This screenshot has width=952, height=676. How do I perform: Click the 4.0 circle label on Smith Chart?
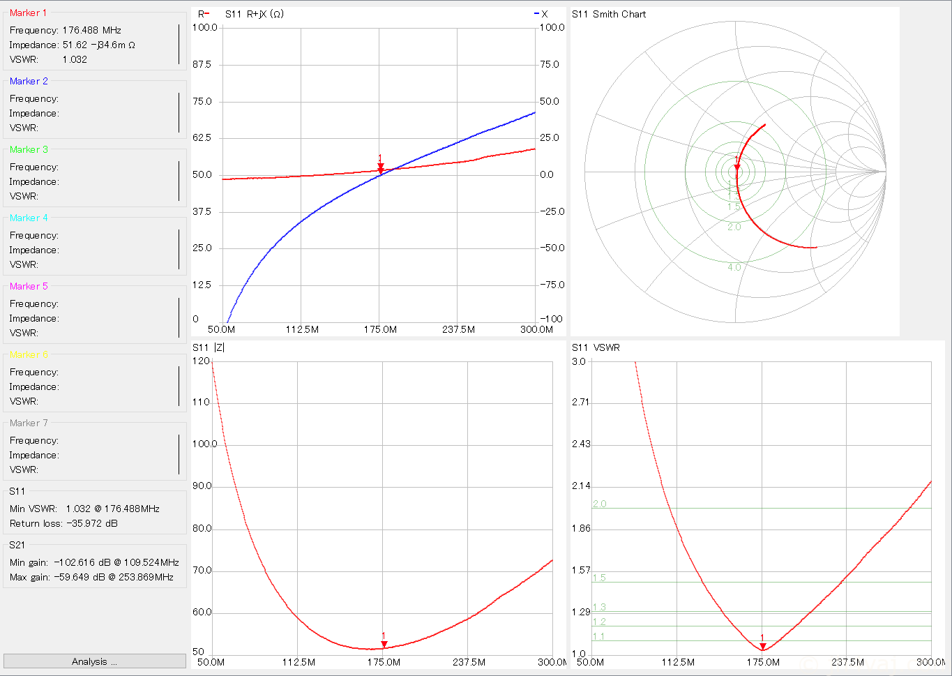(734, 267)
